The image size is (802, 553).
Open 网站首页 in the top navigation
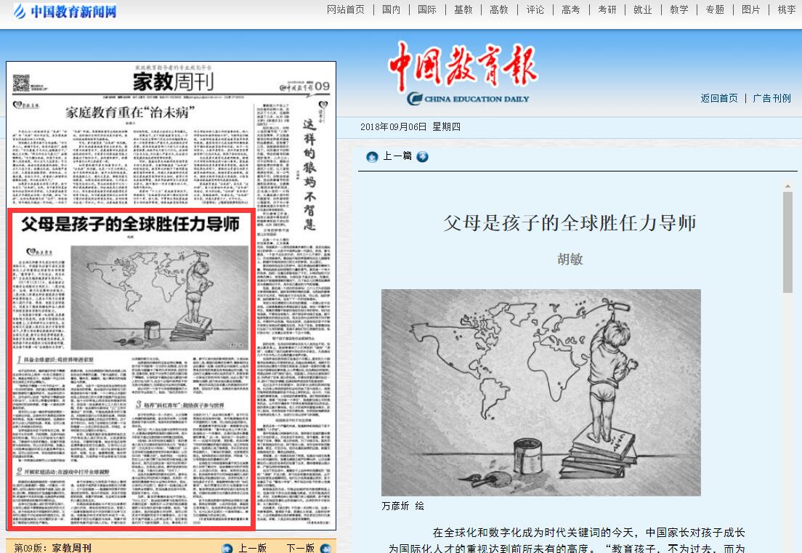tap(346, 9)
